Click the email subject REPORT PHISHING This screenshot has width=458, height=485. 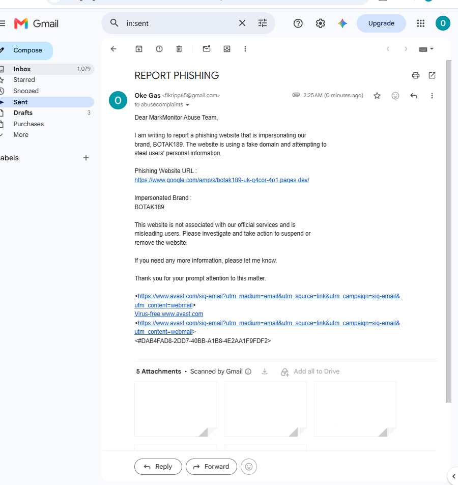pyautogui.click(x=177, y=75)
